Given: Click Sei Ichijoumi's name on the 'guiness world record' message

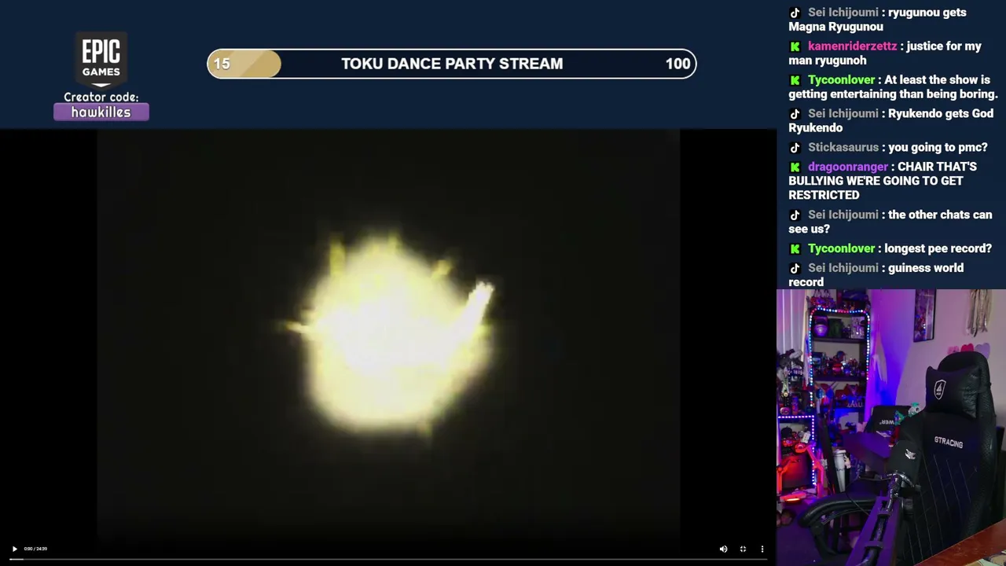Looking at the screenshot, I should [x=843, y=269].
